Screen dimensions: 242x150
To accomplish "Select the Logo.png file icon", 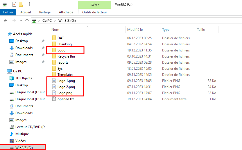I will coord(54,93).
